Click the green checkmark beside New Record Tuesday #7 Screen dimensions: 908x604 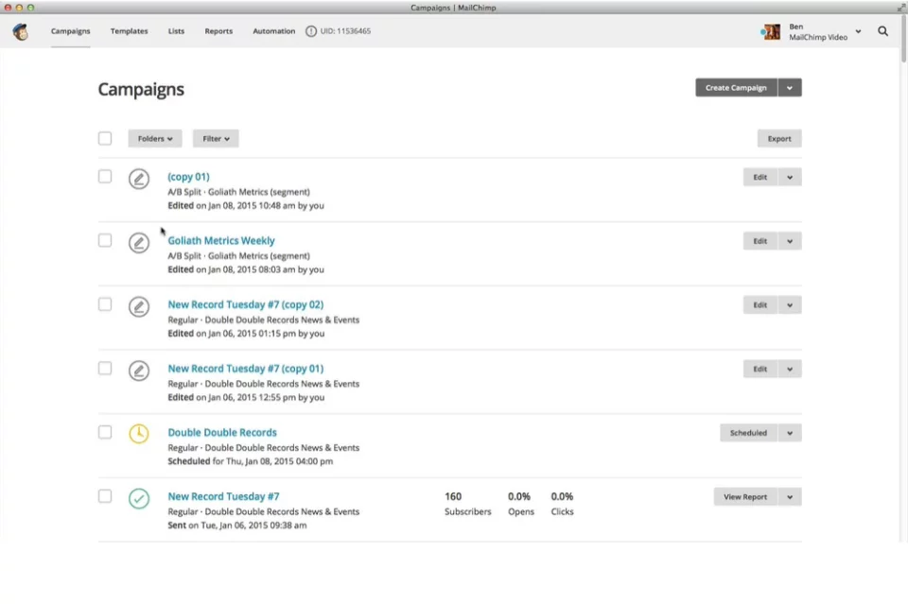pos(139,497)
